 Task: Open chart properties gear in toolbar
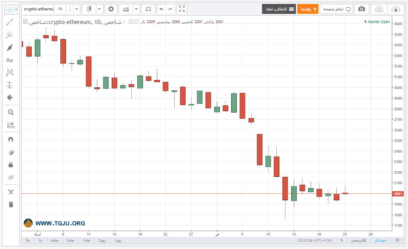coord(111,9)
